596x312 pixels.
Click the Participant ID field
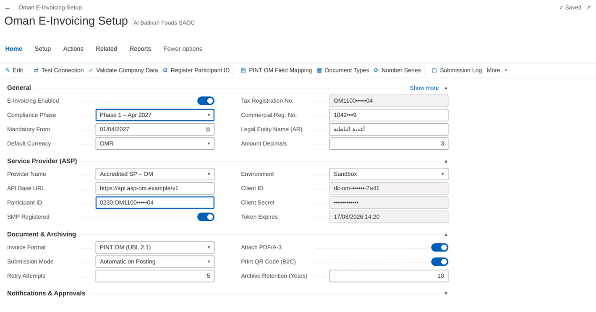[x=155, y=203]
